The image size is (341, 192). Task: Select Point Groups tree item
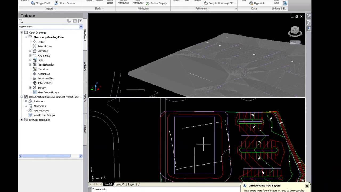point(45,46)
